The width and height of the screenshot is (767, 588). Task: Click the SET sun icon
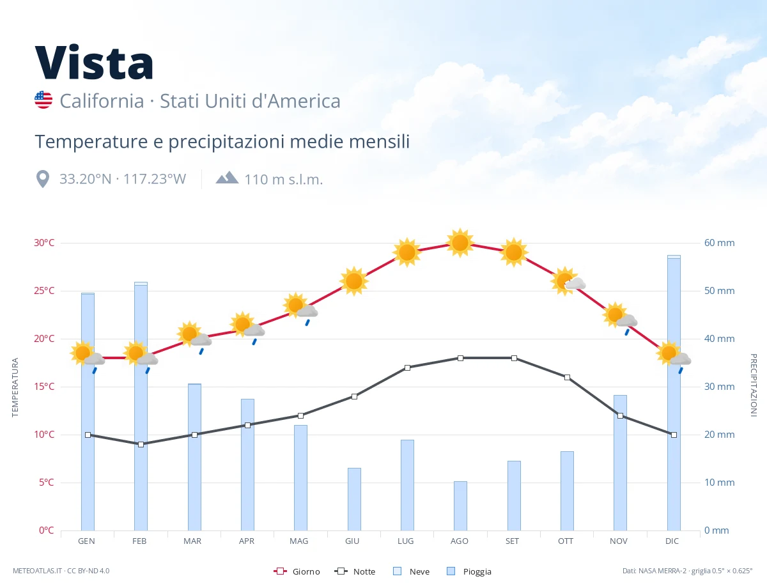click(x=514, y=252)
